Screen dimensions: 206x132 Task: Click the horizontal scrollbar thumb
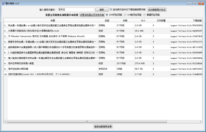(87, 121)
